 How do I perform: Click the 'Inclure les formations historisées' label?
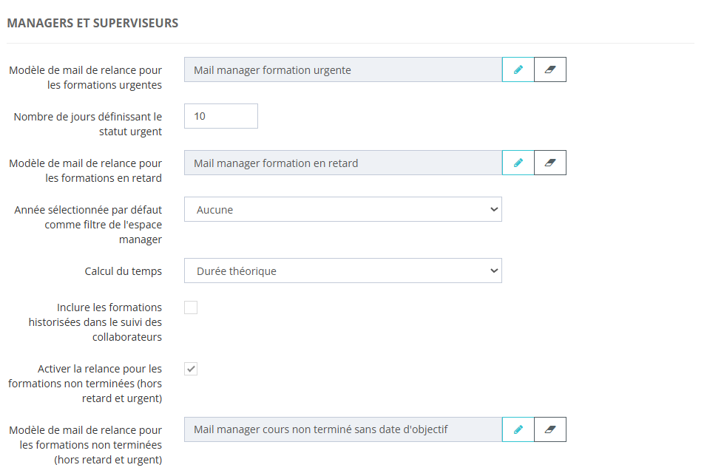100,322
